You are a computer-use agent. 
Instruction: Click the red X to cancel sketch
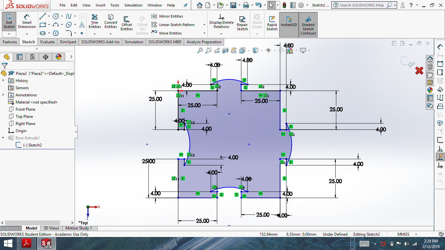(419, 70)
